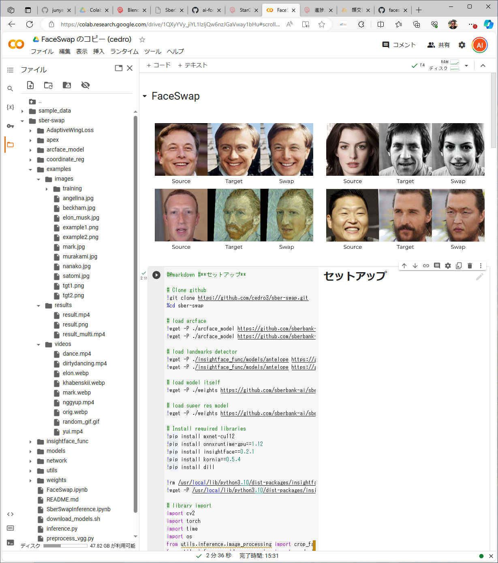Open the ランタイム menu

124,51
